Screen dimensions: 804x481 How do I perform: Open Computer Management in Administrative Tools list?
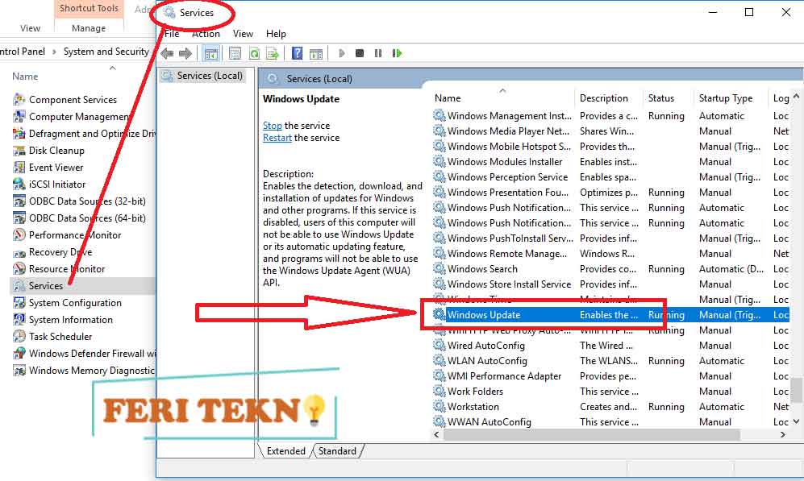click(x=71, y=116)
